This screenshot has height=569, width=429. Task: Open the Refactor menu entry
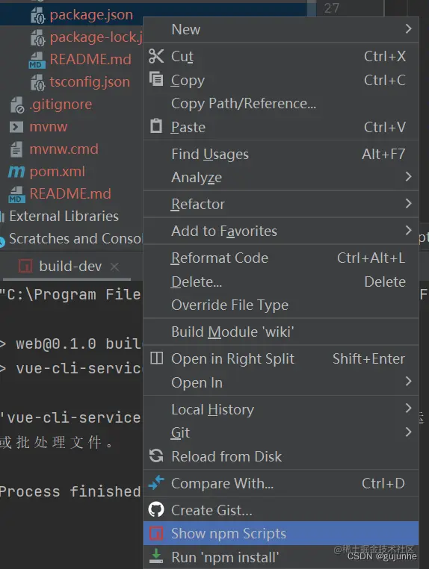(281, 204)
